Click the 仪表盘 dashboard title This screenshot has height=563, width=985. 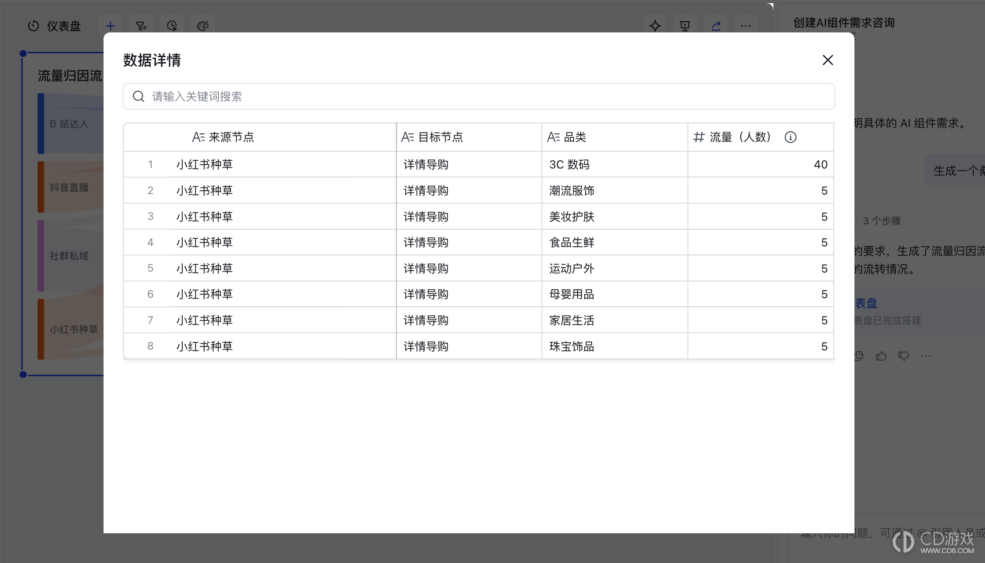tap(64, 26)
